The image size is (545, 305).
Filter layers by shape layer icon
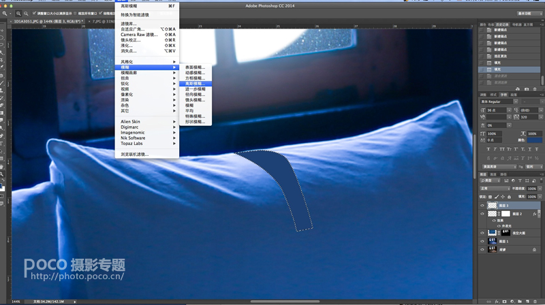point(527,180)
